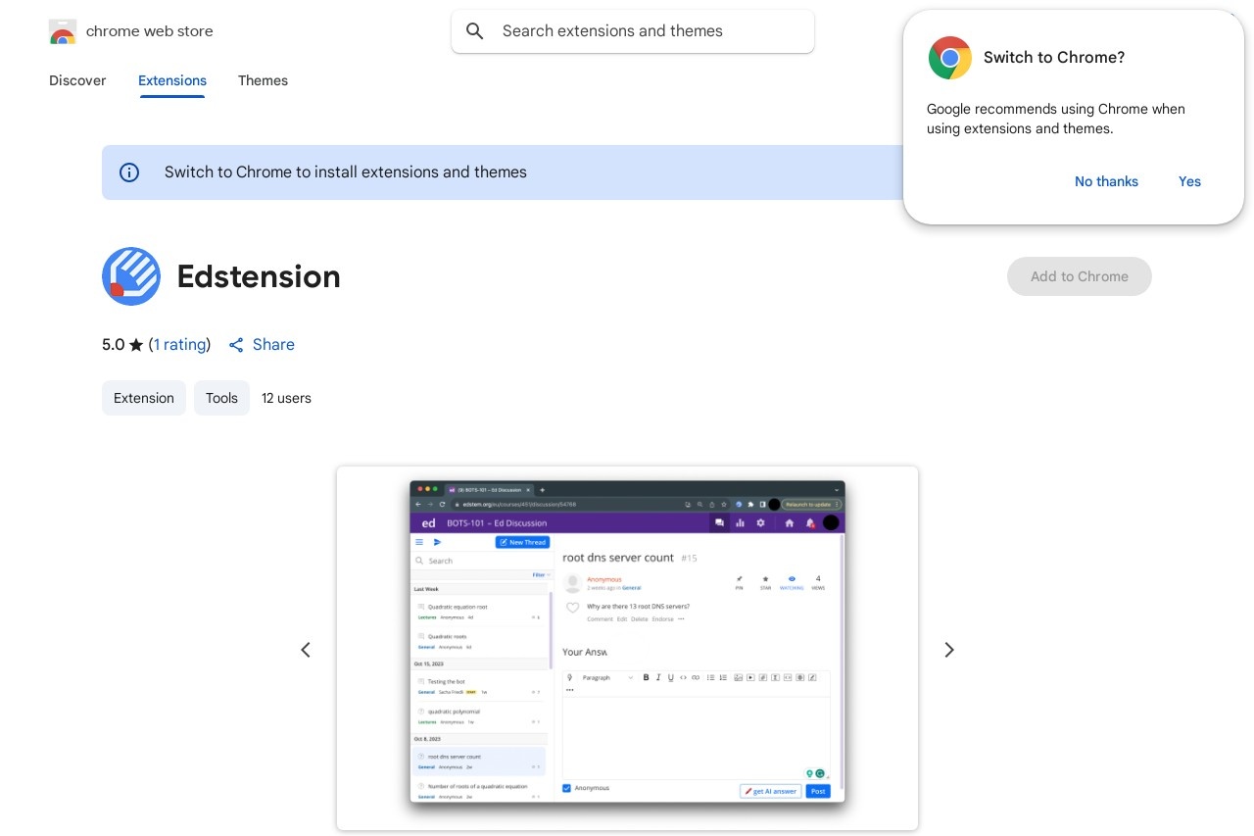
Task: Click the Chrome logo in popup
Action: point(950,58)
